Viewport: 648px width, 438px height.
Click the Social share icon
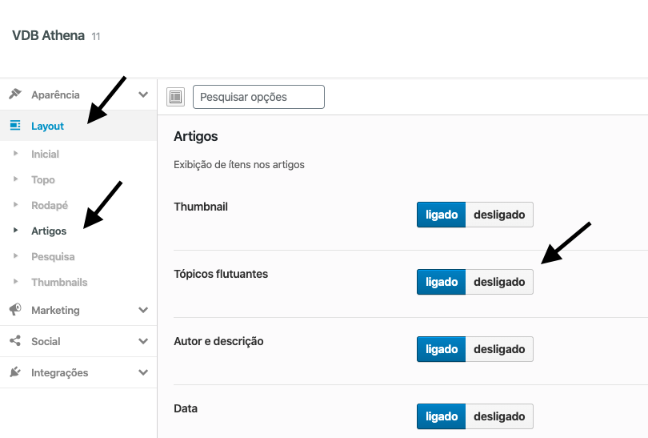(x=15, y=341)
